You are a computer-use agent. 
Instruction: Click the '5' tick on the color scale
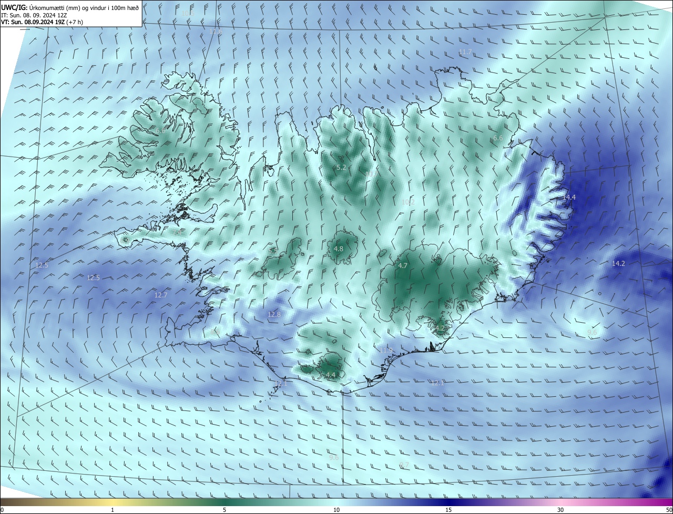pos(225,510)
